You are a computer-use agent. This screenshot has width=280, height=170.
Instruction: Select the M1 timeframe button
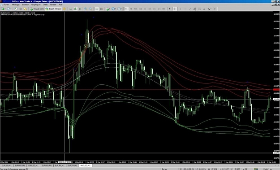[x=126, y=9]
